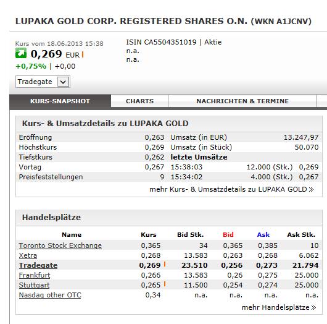The image size is (327, 324).
Task: Open the Stuttgart trading venue link
Action: click(34, 285)
